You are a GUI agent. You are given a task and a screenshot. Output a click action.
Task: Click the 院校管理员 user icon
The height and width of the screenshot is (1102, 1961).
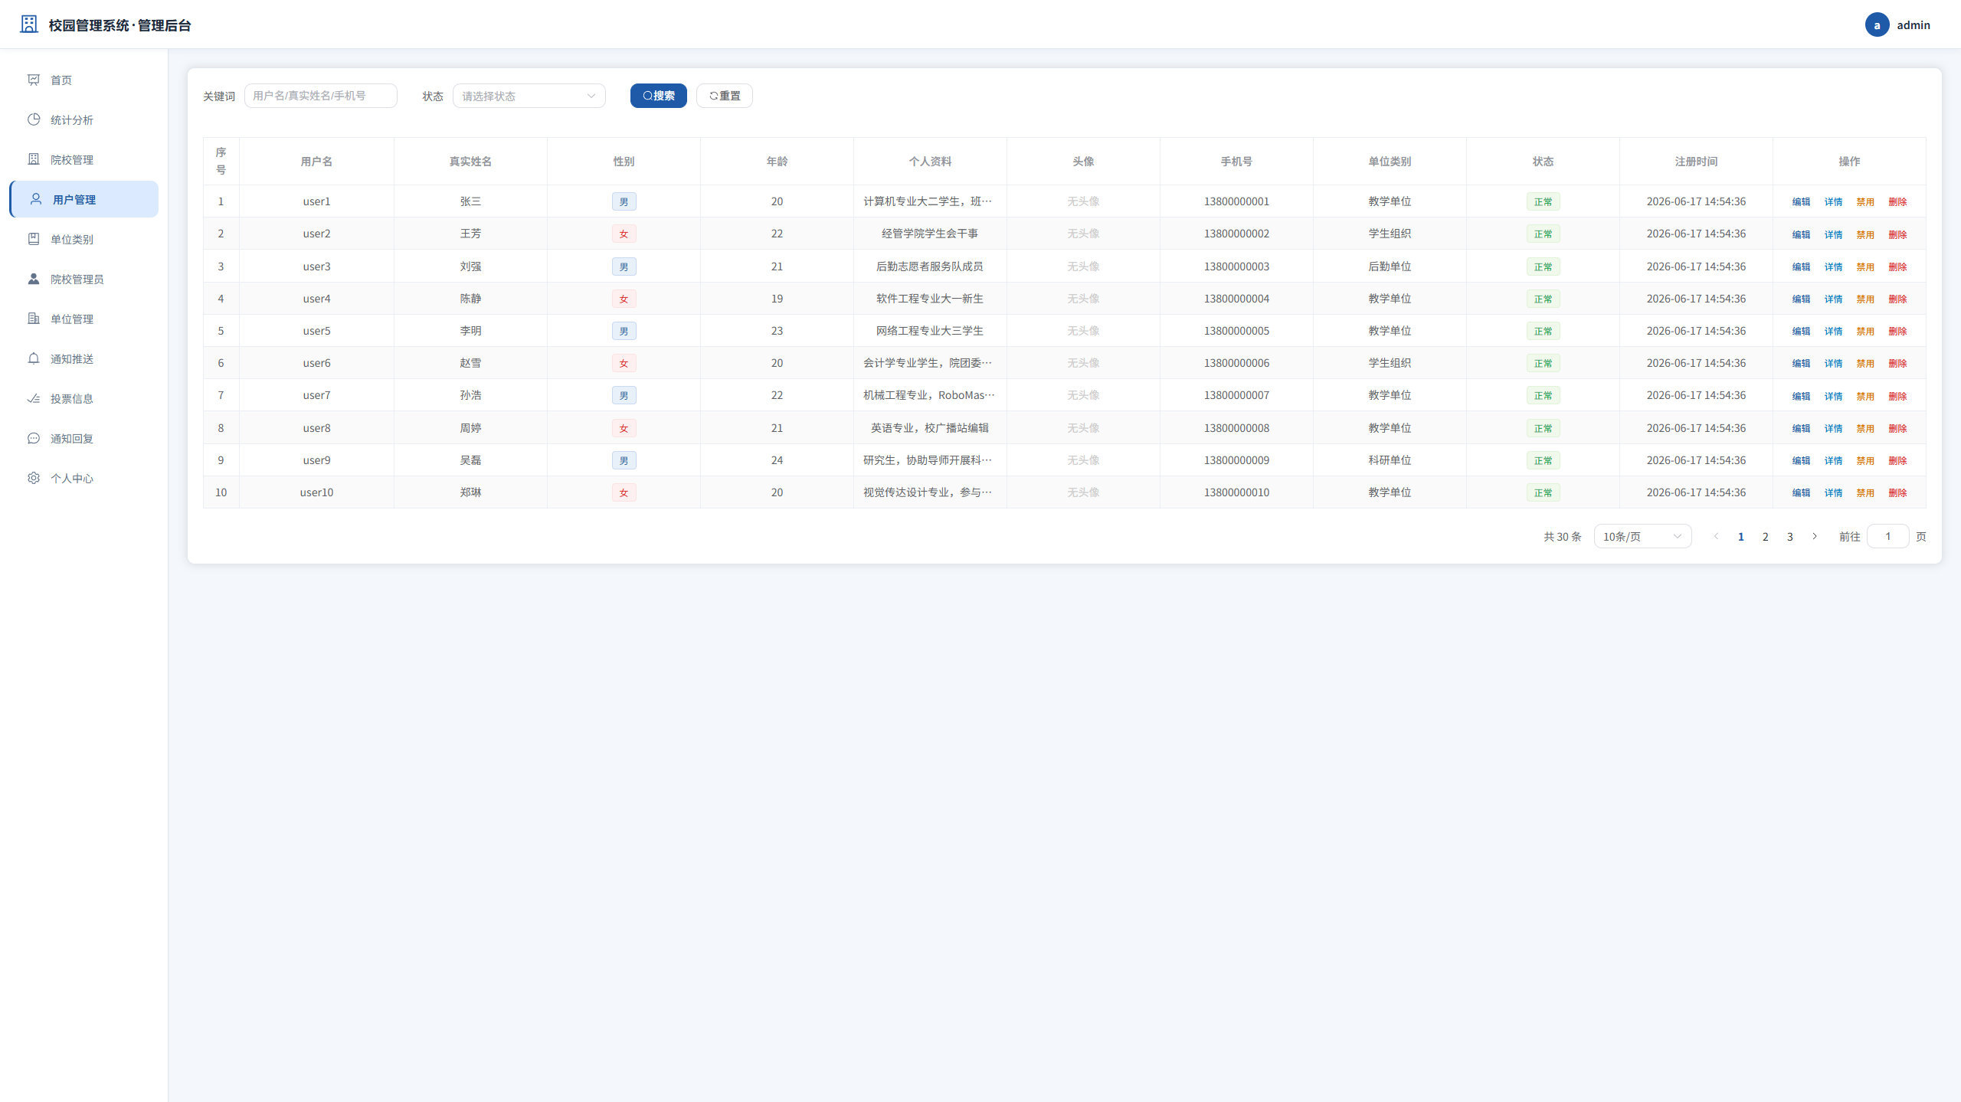tap(34, 279)
